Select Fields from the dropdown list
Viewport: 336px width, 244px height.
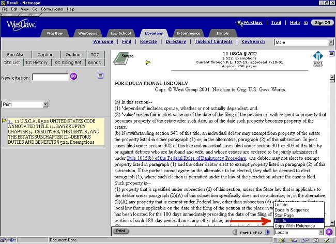click(299, 220)
